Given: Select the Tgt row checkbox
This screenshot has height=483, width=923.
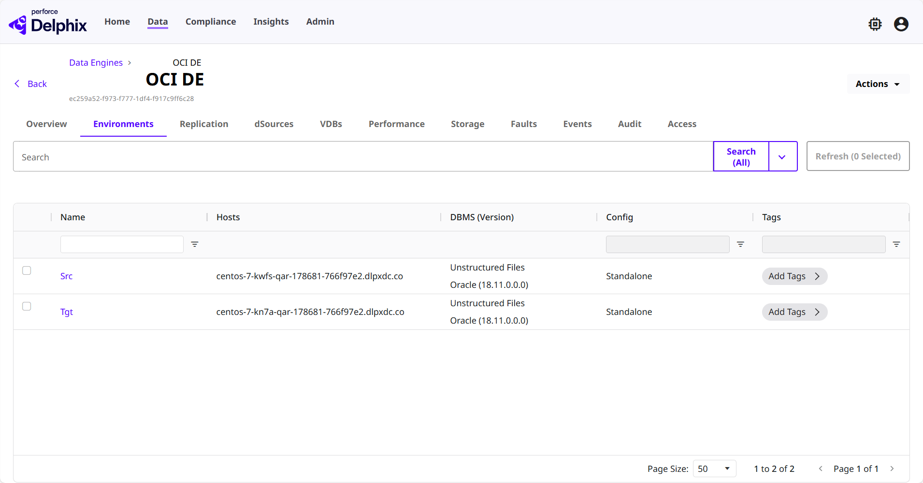Looking at the screenshot, I should pos(27,306).
